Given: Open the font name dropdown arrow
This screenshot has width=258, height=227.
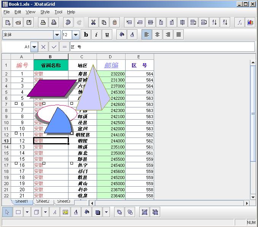Looking at the screenshot, I should pos(57,35).
